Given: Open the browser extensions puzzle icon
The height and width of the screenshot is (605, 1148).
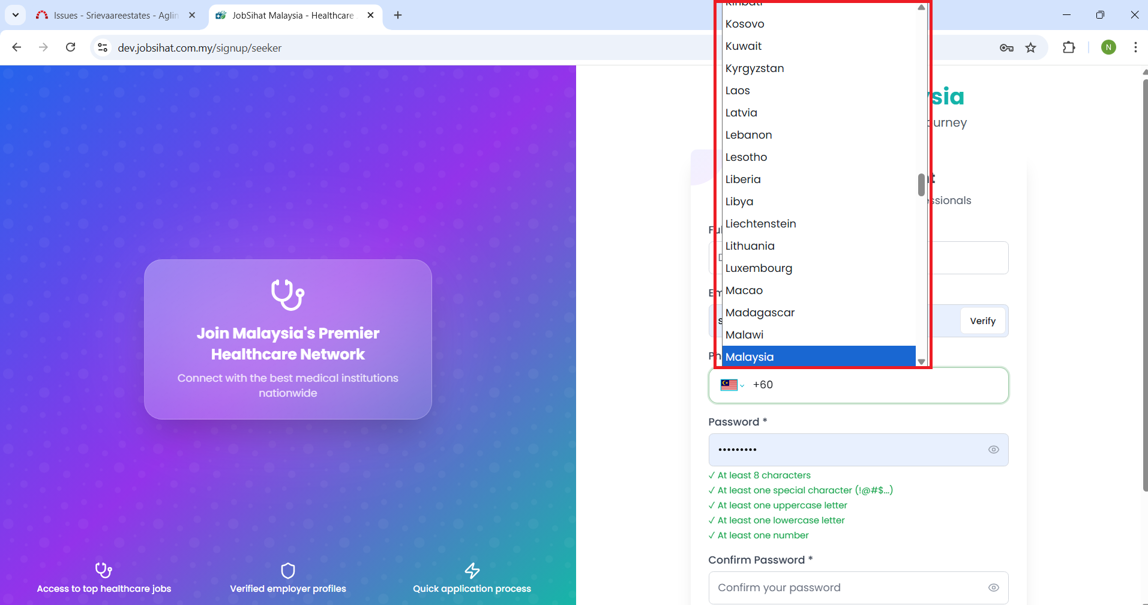Looking at the screenshot, I should click(1068, 47).
